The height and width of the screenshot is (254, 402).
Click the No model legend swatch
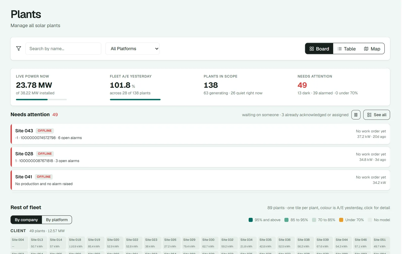370,220
